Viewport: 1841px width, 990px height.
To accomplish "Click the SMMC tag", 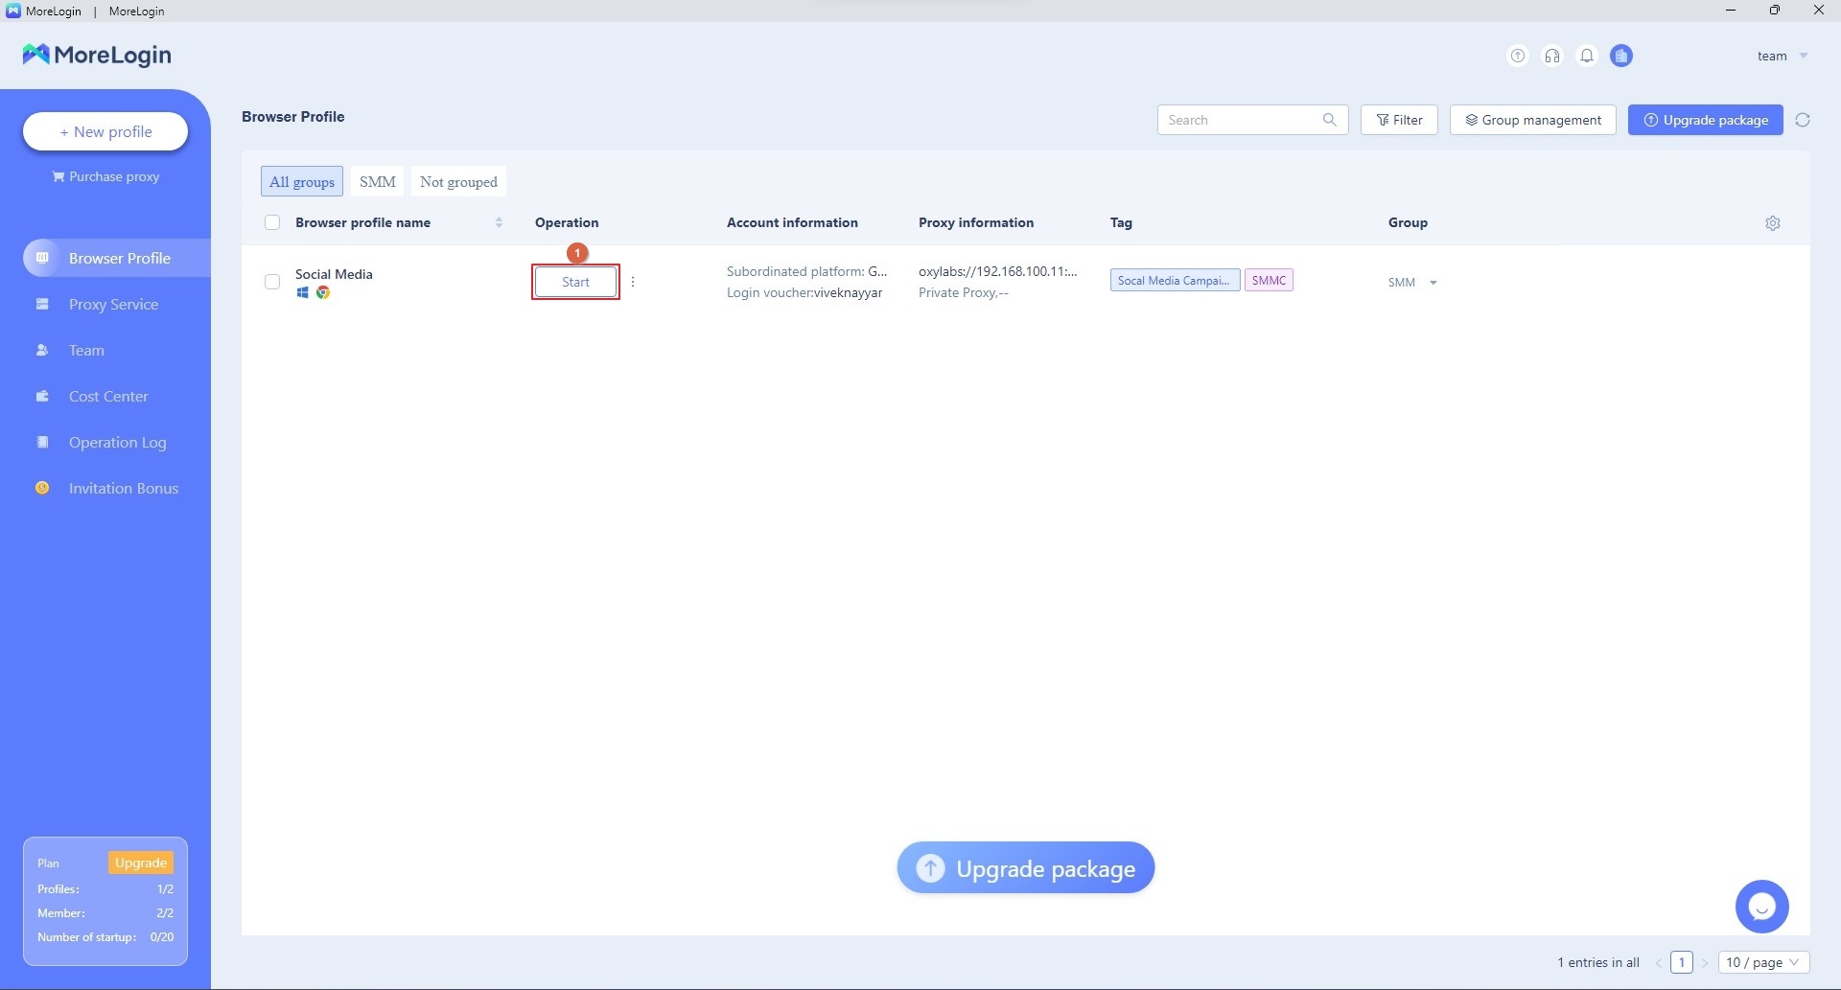I will (1269, 280).
